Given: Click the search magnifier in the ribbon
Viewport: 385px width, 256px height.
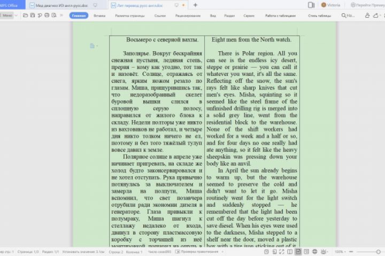Looking at the screenshot, I should (x=344, y=15).
